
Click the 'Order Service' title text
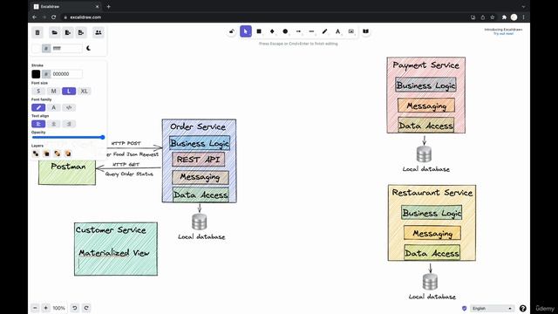[x=198, y=126]
